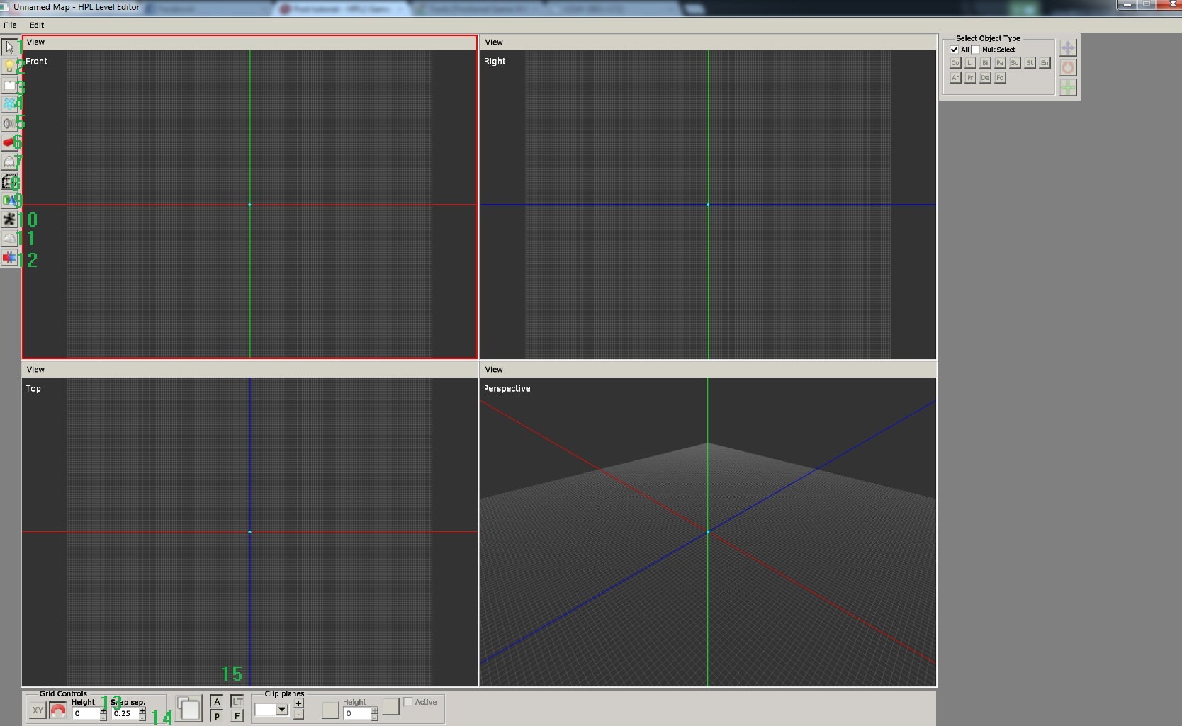Toggle the LT button in bottom bar

(237, 701)
